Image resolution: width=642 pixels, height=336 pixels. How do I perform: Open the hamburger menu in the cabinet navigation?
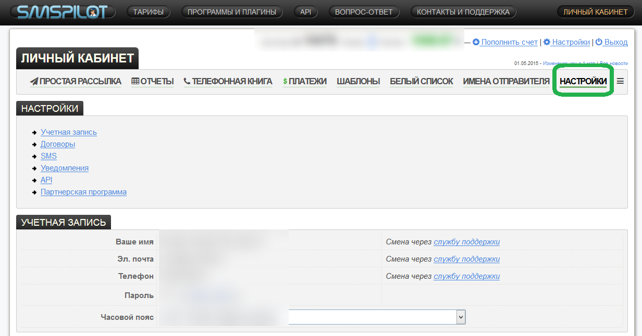pos(620,81)
